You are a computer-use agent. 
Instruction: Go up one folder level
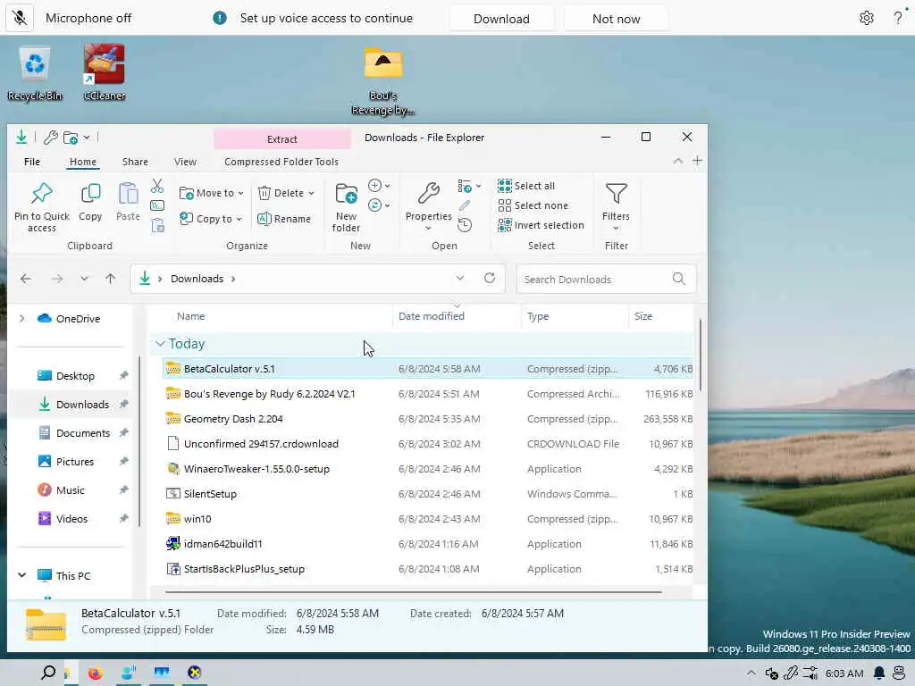[x=110, y=279]
